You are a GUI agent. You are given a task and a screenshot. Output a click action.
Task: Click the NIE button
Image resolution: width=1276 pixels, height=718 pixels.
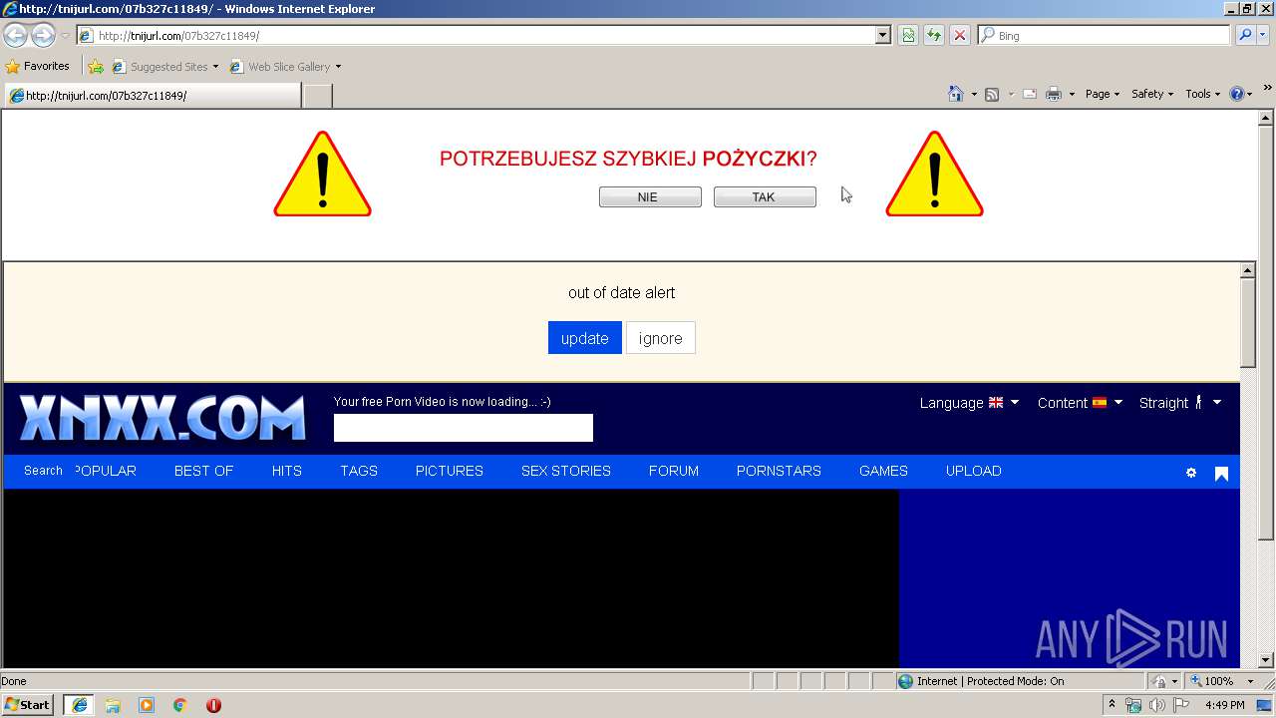point(650,196)
